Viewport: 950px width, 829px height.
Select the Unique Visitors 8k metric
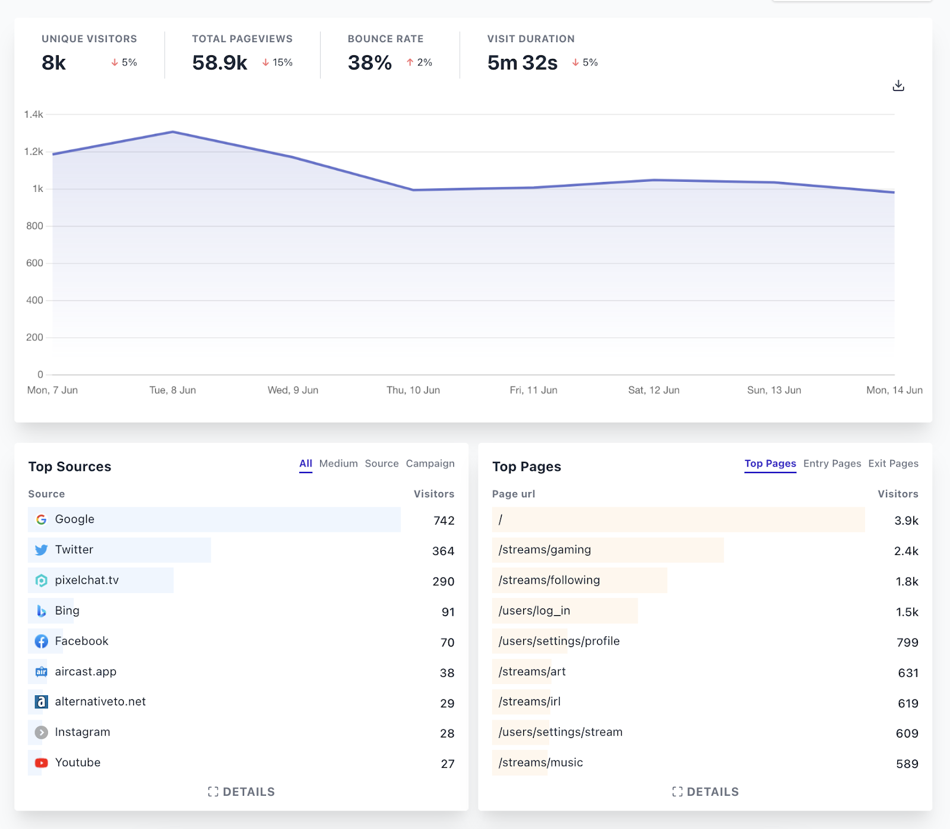[x=89, y=53]
